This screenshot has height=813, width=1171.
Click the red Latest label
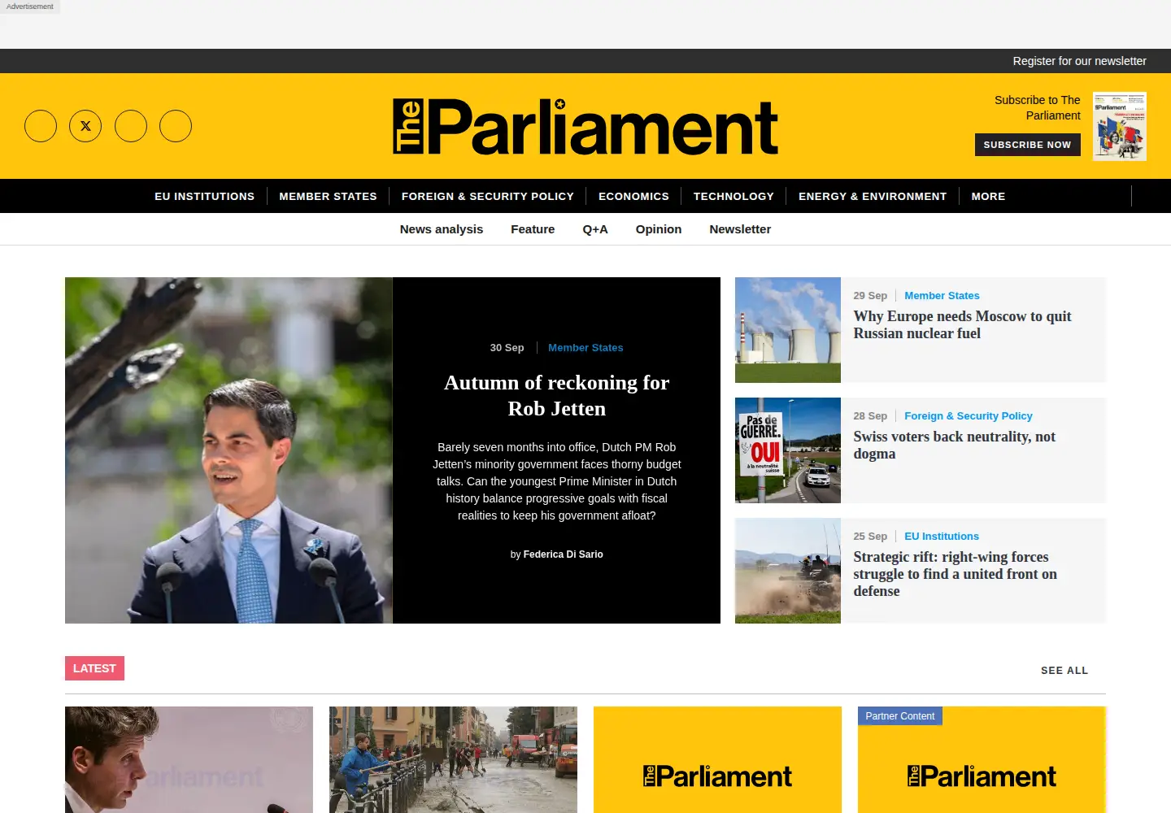coord(94,668)
